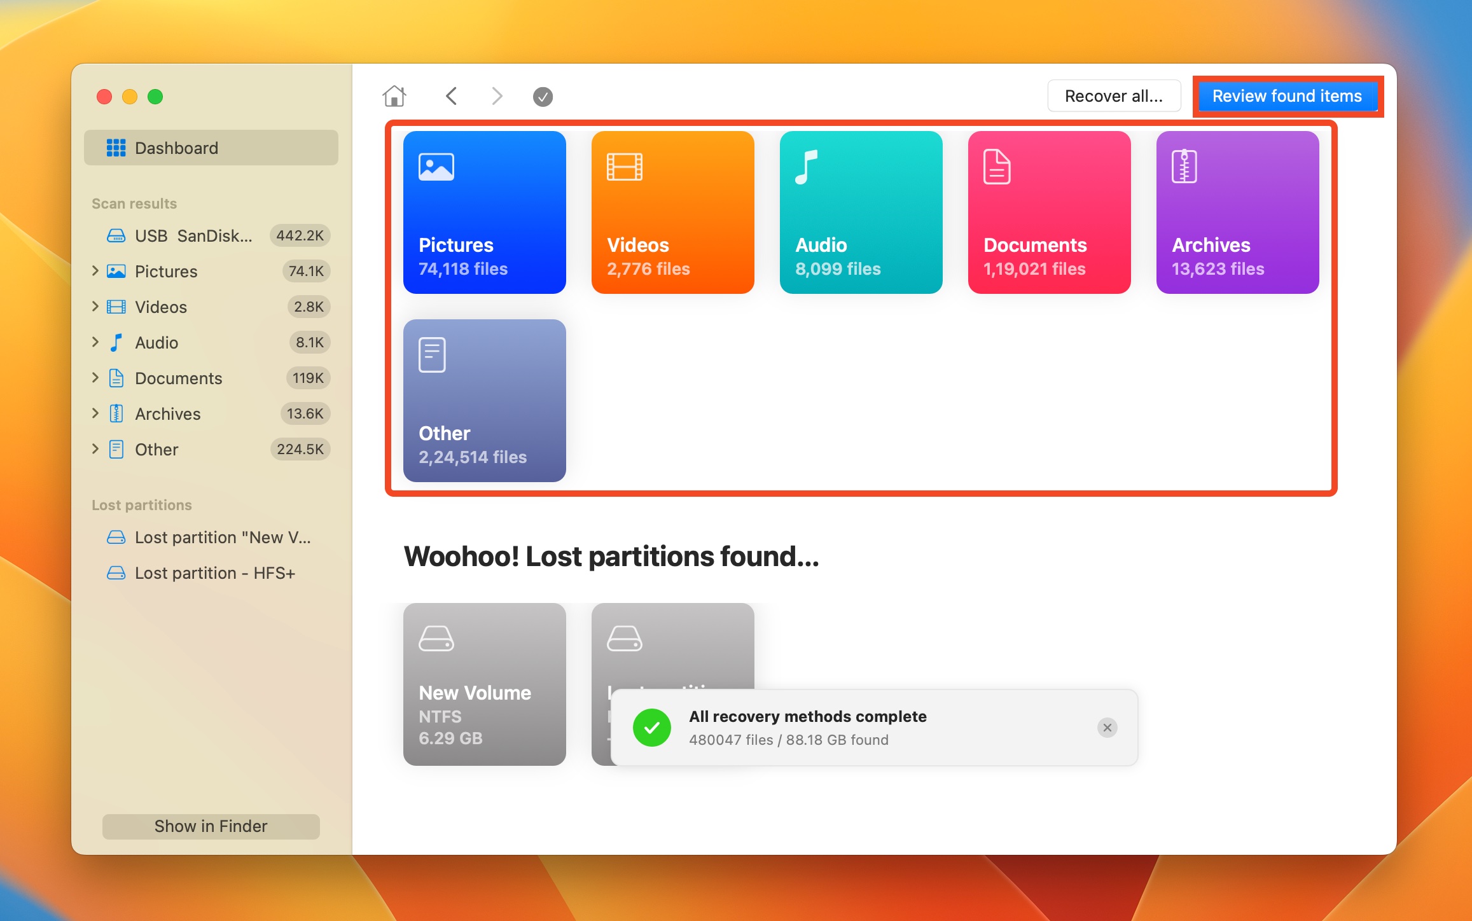
Task: Click the 2.8K Videos count badge
Action: (x=309, y=307)
